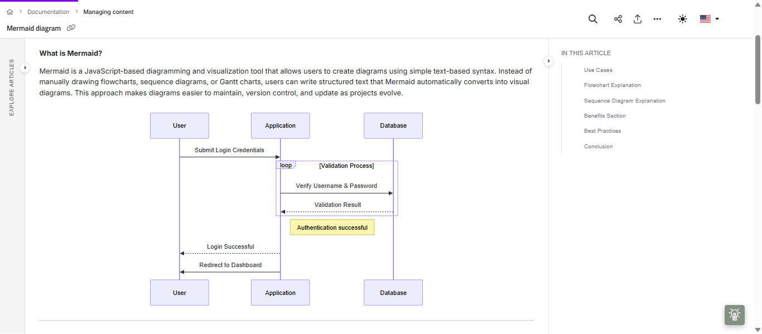Click the 'Validation Result' label
Image resolution: width=762 pixels, height=334 pixels.
point(337,205)
